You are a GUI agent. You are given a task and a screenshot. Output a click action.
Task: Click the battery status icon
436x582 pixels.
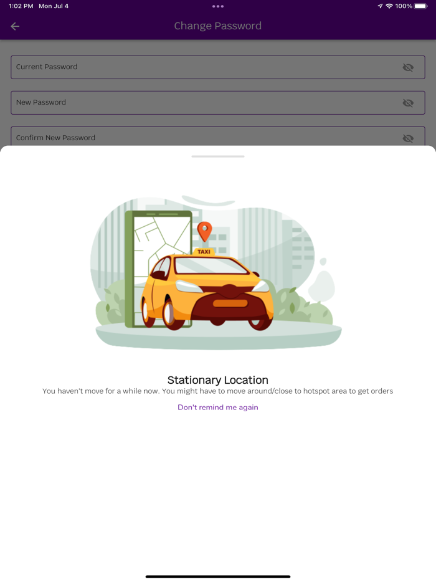(421, 6)
